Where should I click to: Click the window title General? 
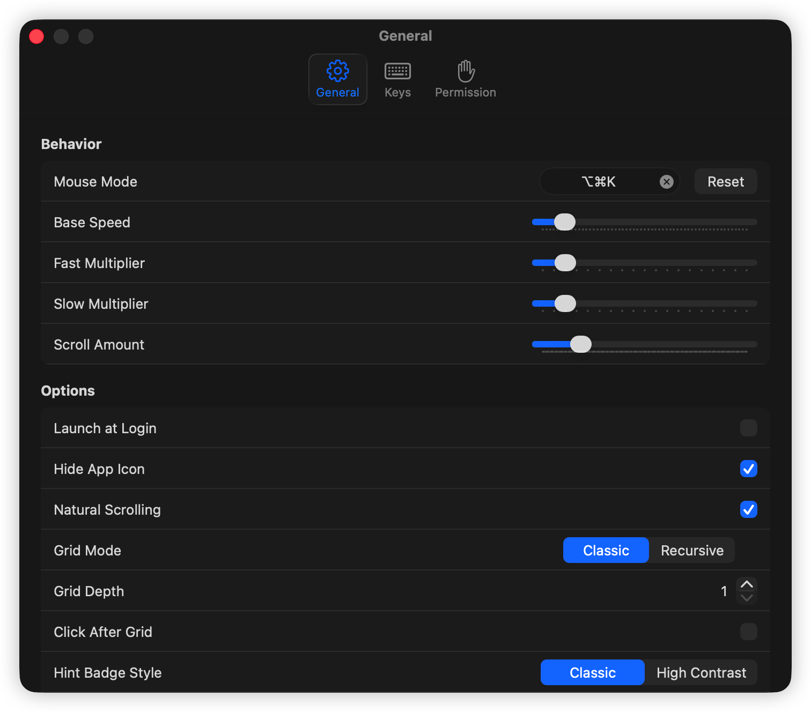[x=405, y=36]
